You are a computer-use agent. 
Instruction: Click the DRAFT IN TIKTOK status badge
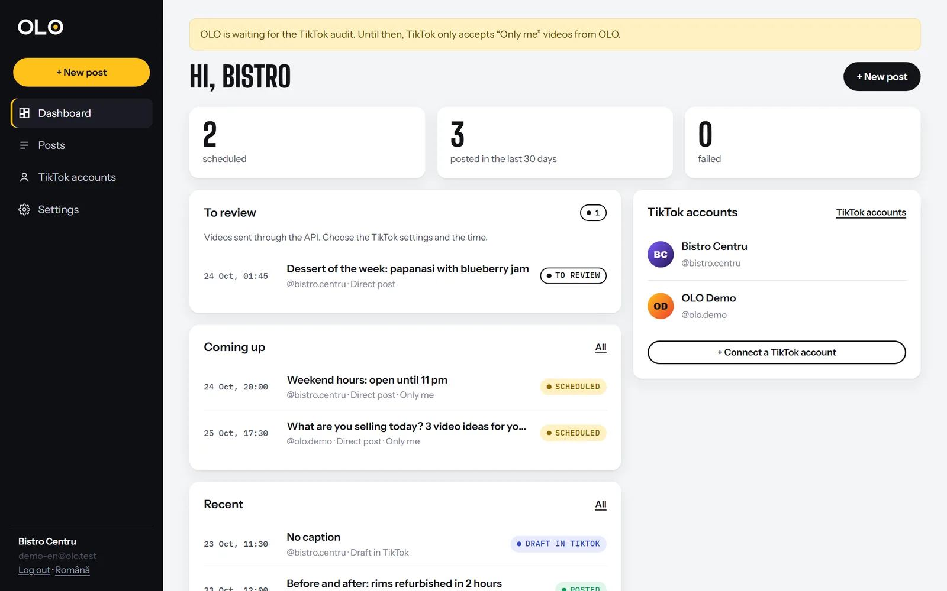[x=558, y=544]
